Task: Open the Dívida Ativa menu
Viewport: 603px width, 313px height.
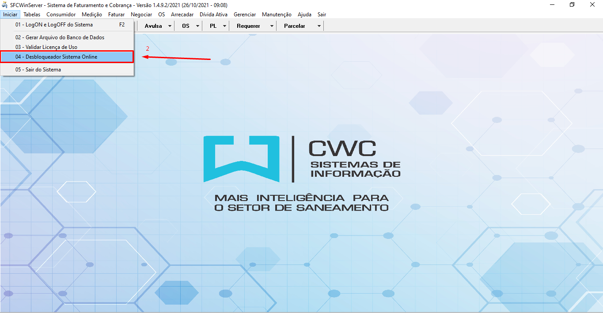Action: 213,14
